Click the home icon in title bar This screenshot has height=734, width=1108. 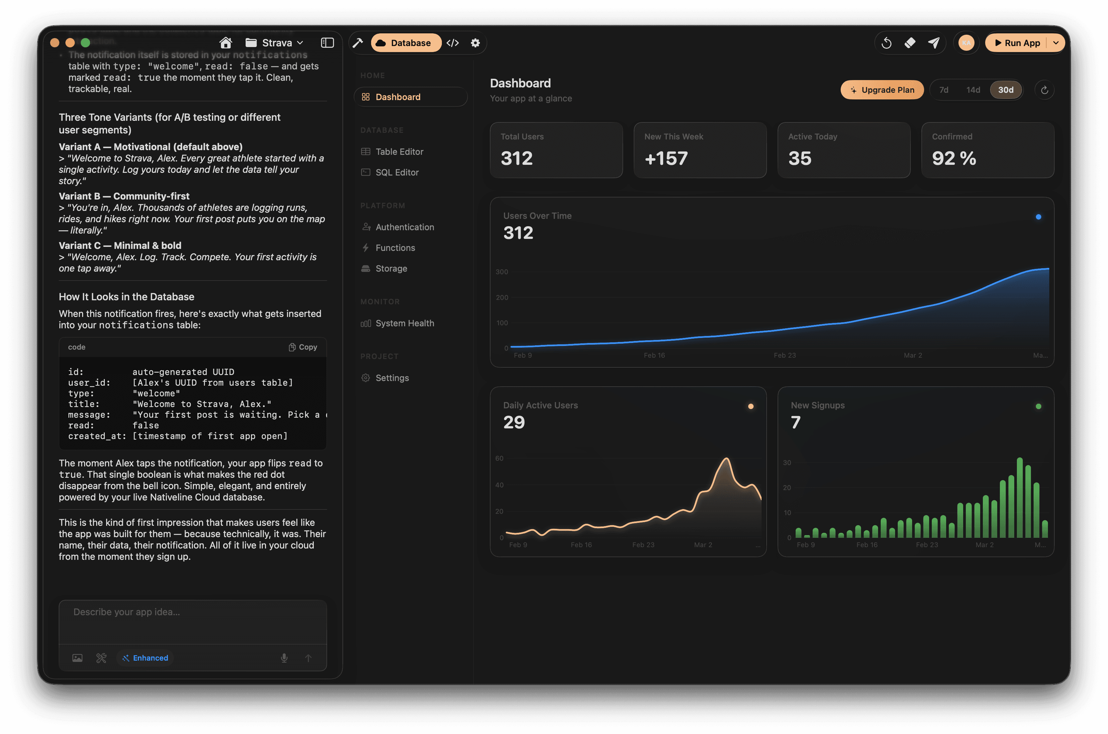(226, 43)
